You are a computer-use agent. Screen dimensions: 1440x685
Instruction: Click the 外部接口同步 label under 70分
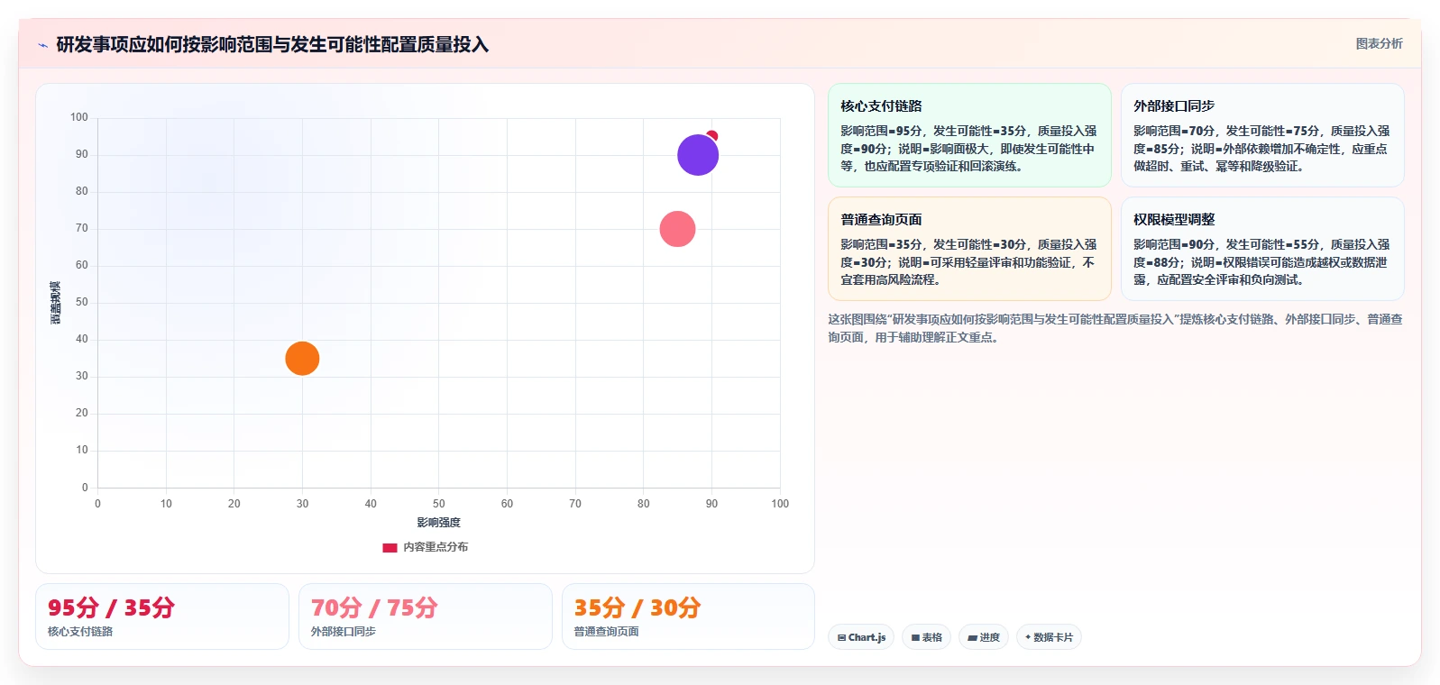click(344, 632)
